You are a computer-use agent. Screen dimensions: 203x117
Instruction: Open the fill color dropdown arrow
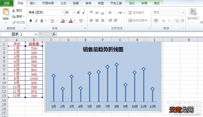tap(66, 21)
